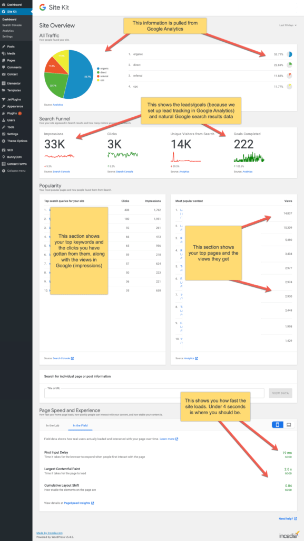Image resolution: width=304 pixels, height=541 pixels.
Task: Open Comments bubble icon
Action: point(4,67)
